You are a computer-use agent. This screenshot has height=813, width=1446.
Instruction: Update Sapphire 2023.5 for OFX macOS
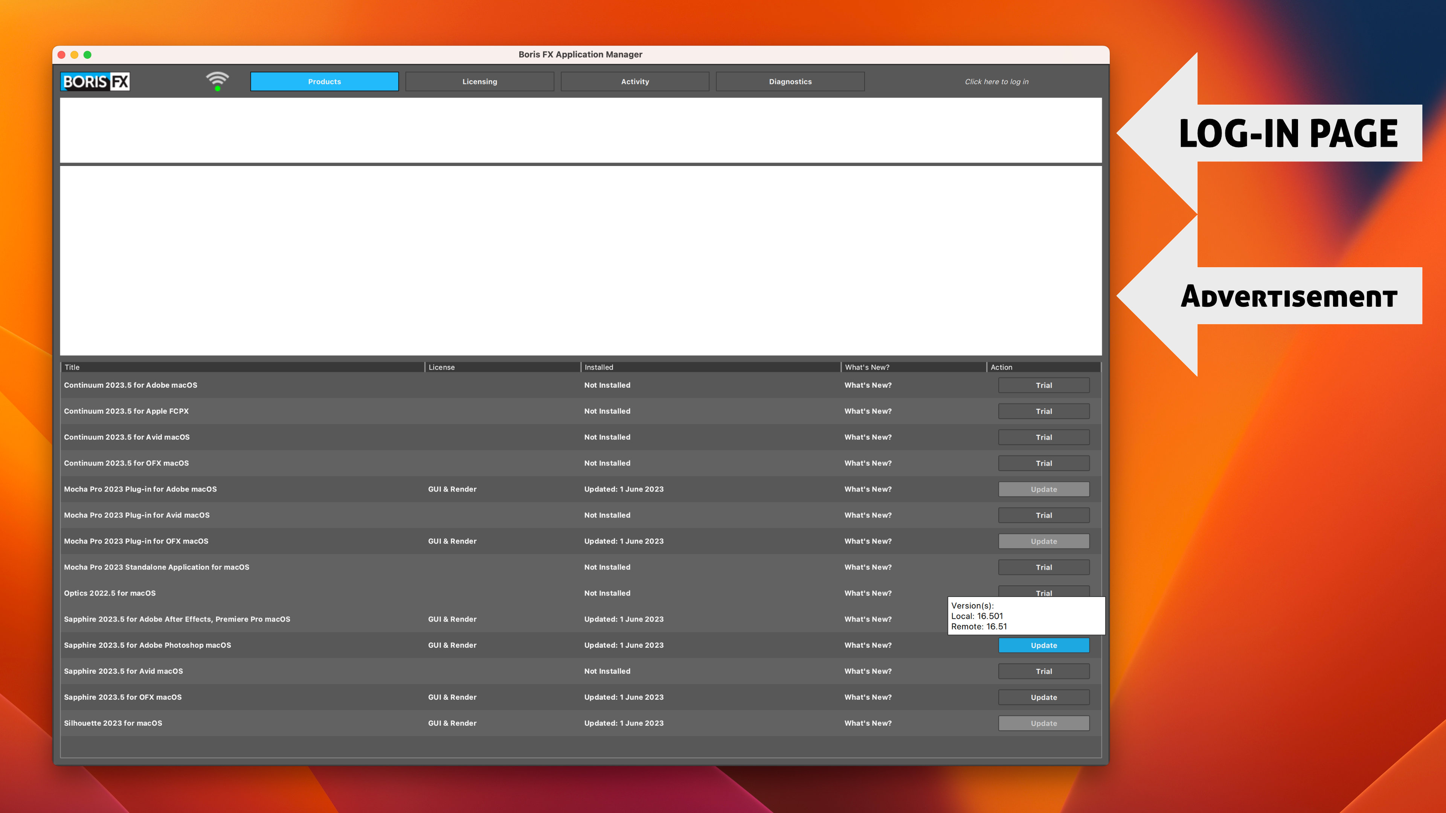pyautogui.click(x=1043, y=697)
